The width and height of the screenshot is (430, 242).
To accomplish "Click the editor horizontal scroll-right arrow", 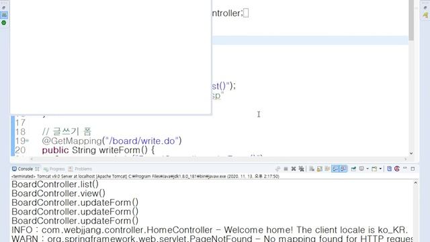I will tap(406, 159).
